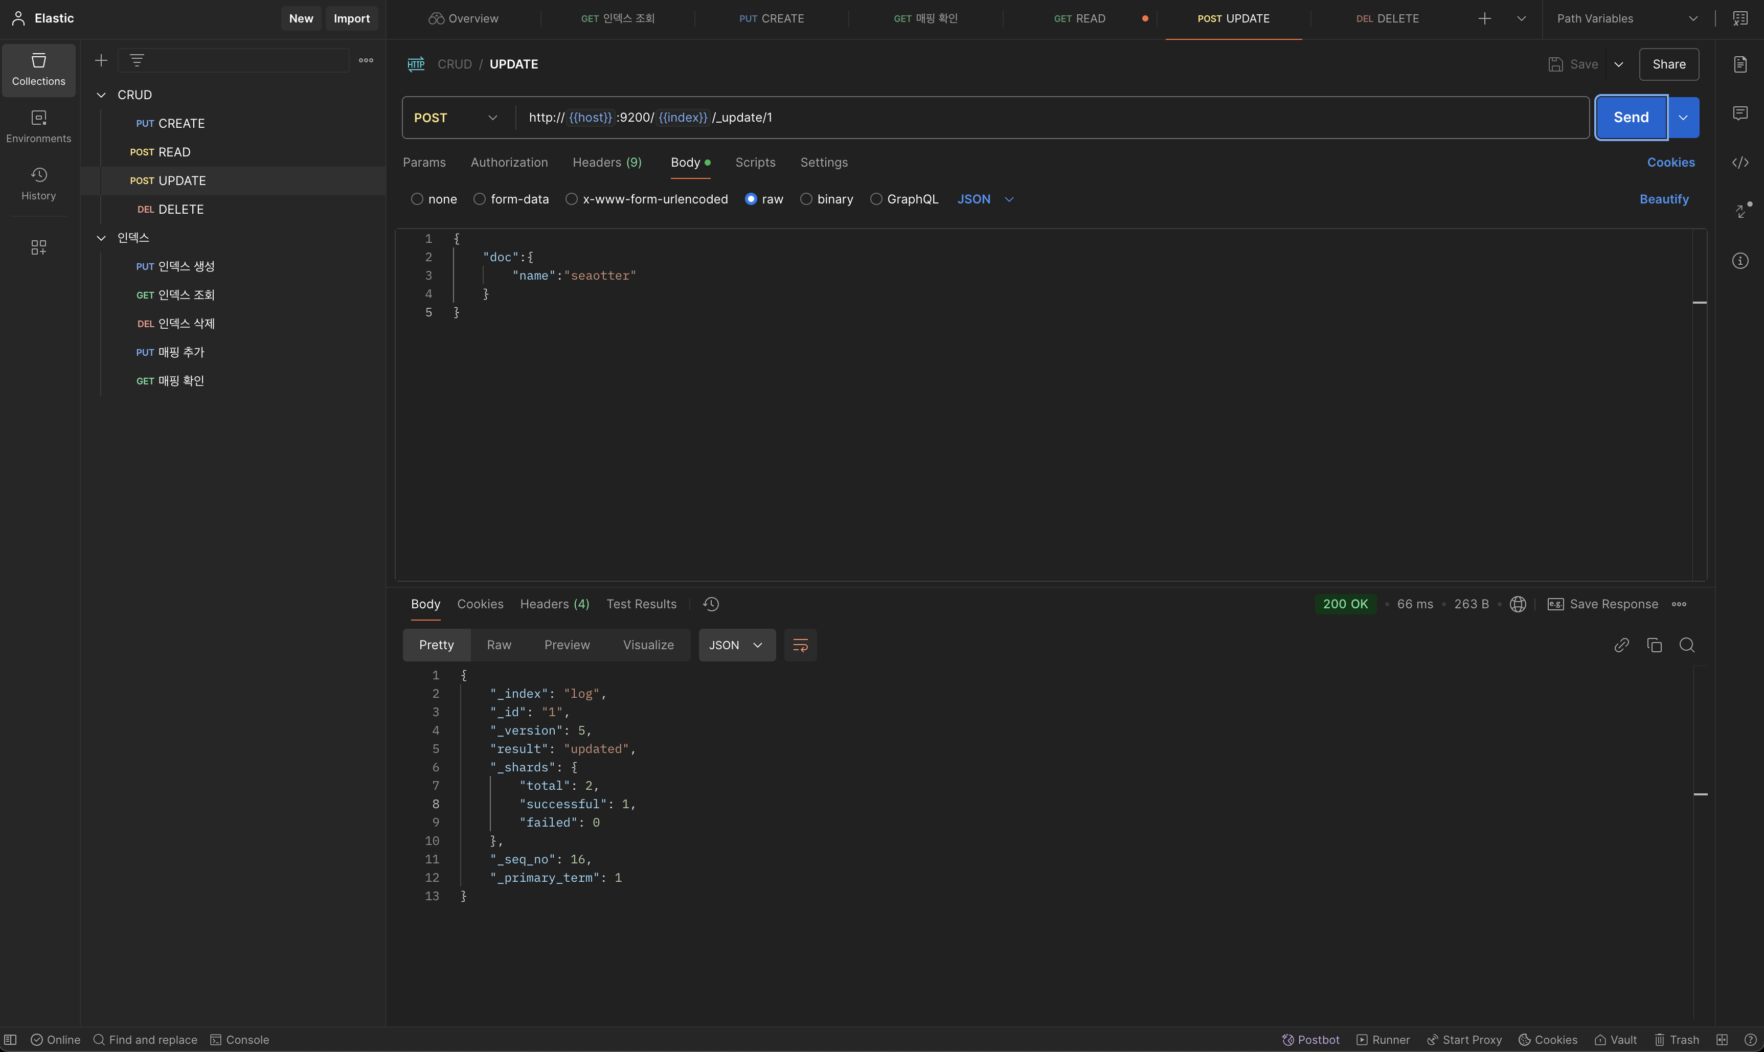Create a new collection with plus icon

(x=101, y=60)
